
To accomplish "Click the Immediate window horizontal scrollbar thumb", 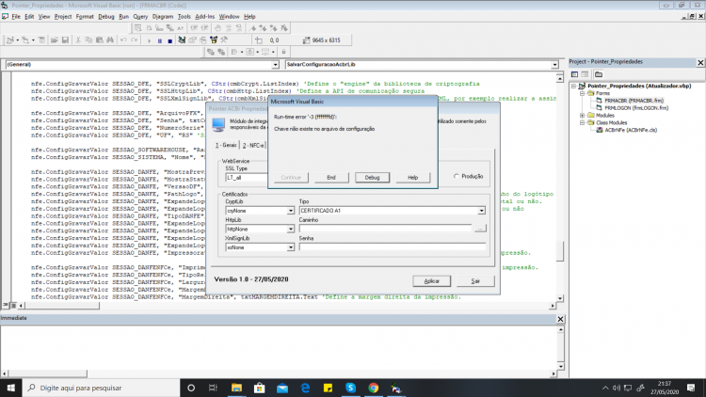I will [47, 373].
